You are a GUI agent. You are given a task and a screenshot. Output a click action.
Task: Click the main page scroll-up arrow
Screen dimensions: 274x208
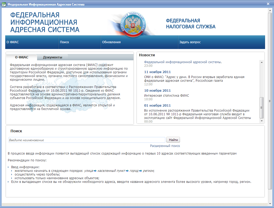click(x=270, y=10)
